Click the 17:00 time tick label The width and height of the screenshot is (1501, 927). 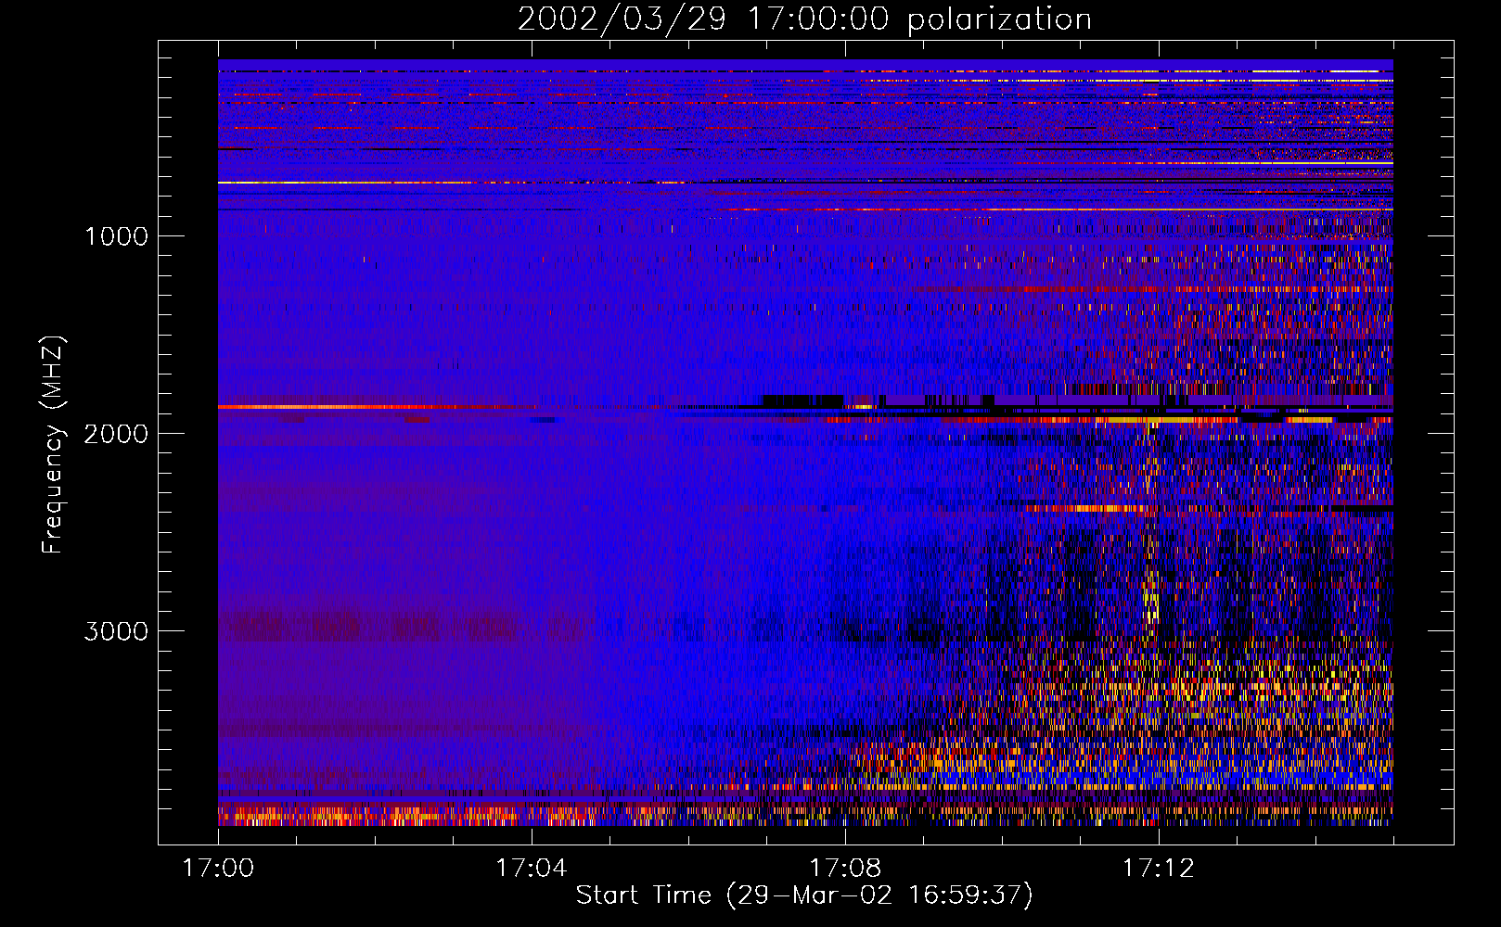point(218,869)
